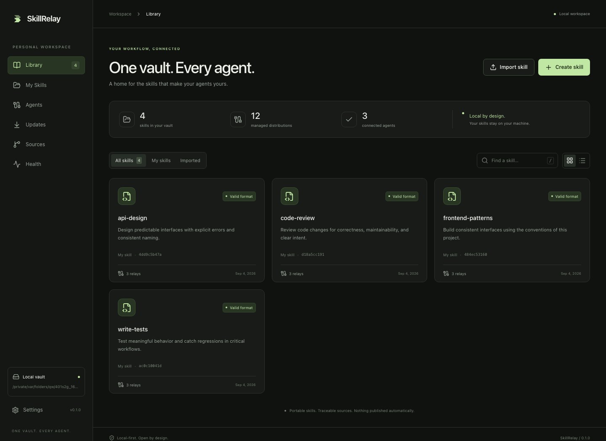Switch to the My skills tab
The height and width of the screenshot is (441, 606).
pyautogui.click(x=161, y=160)
